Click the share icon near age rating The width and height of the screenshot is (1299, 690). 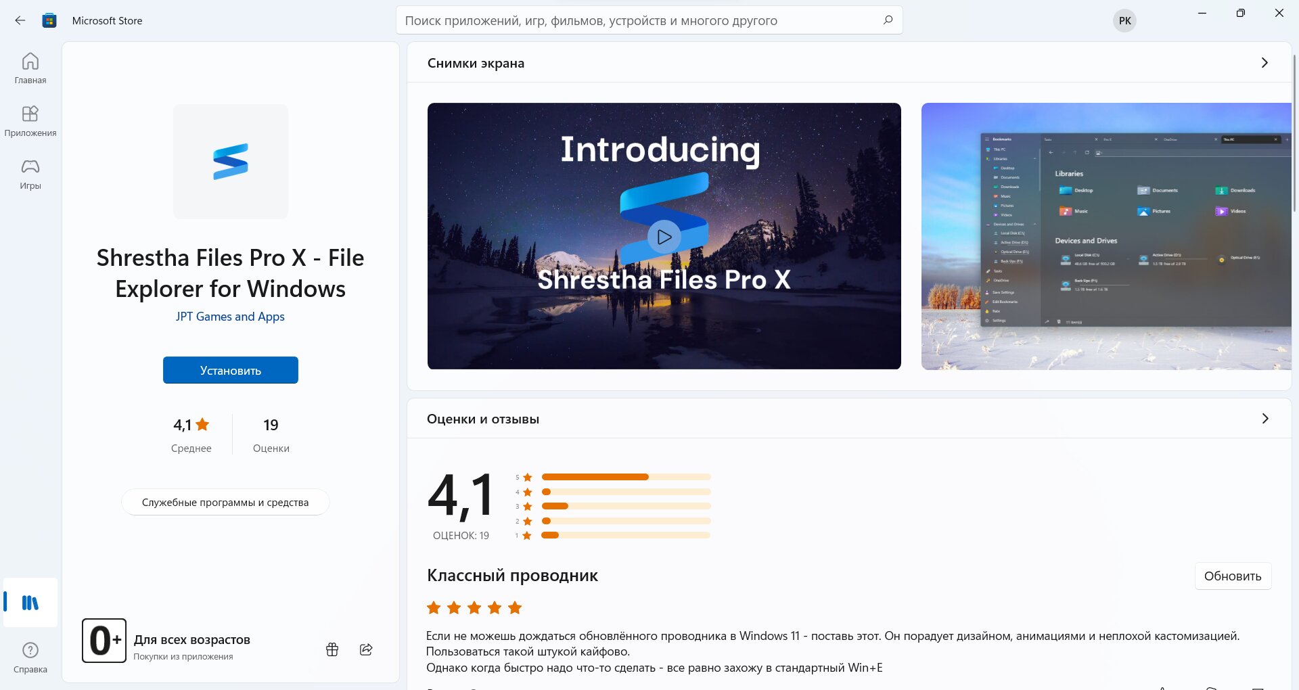(366, 649)
